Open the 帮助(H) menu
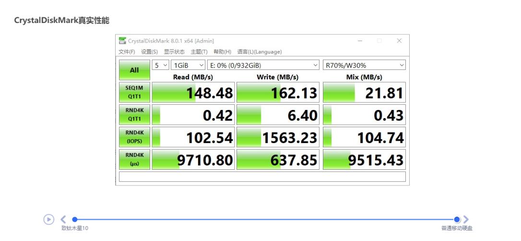Viewport: 521px width, 241px height. 222,52
